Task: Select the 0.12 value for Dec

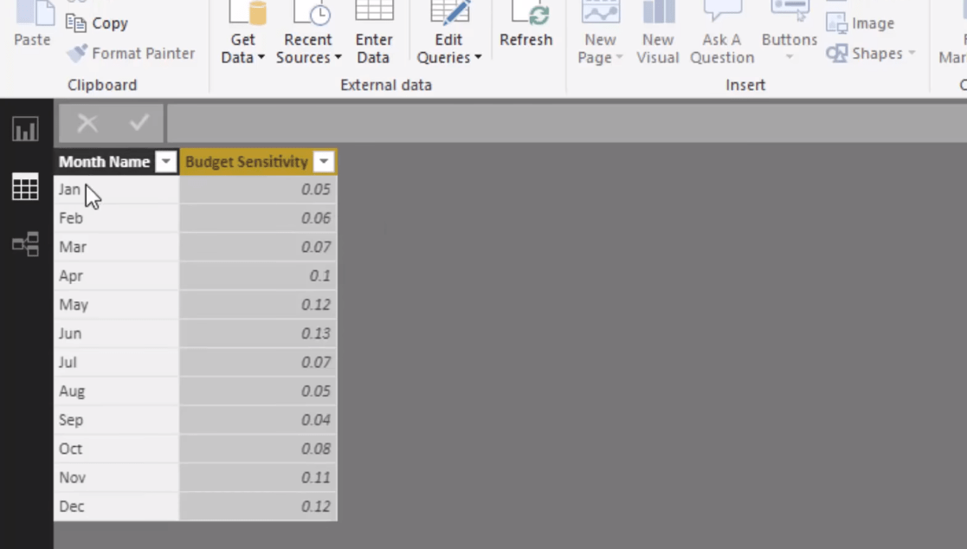Action: (258, 507)
